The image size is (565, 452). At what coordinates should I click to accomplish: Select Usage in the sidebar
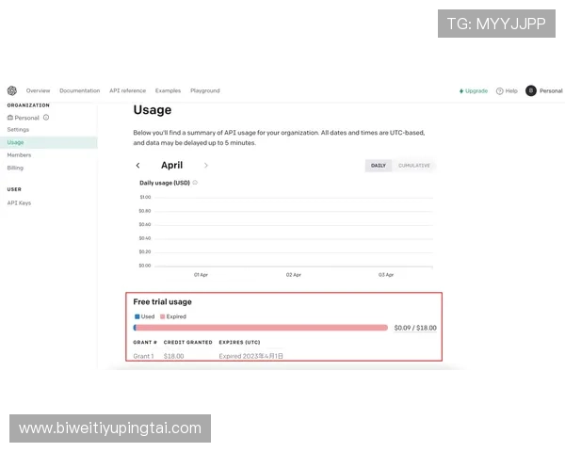[49, 142]
